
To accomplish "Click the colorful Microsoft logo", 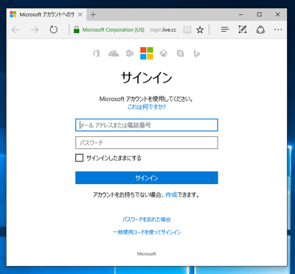I will pyautogui.click(x=147, y=53).
